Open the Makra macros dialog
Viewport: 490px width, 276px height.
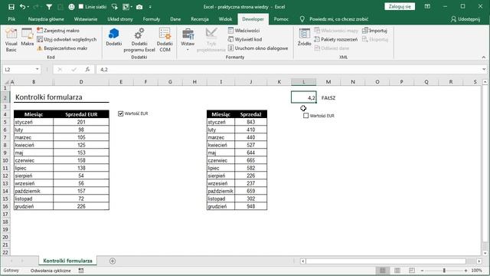point(28,38)
